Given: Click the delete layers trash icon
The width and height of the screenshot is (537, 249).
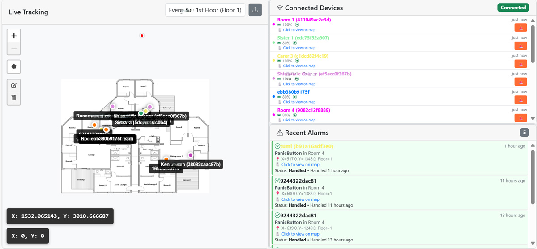Looking at the screenshot, I should (14, 98).
